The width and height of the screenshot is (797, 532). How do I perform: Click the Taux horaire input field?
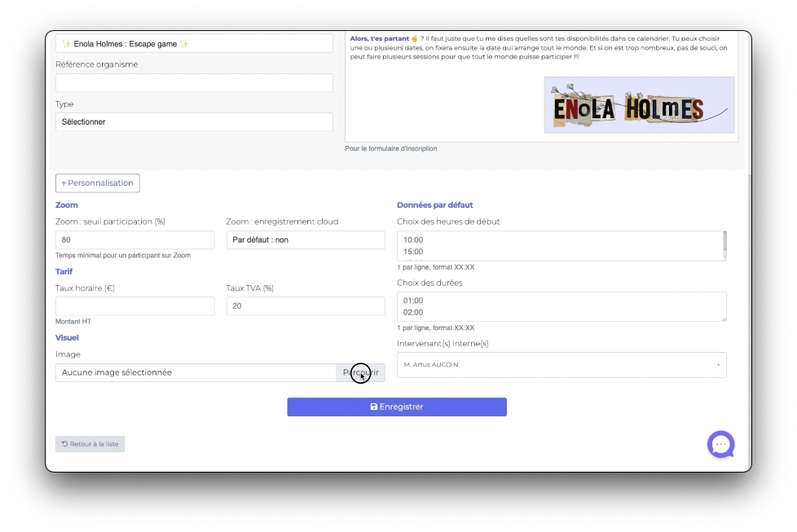[x=134, y=306]
